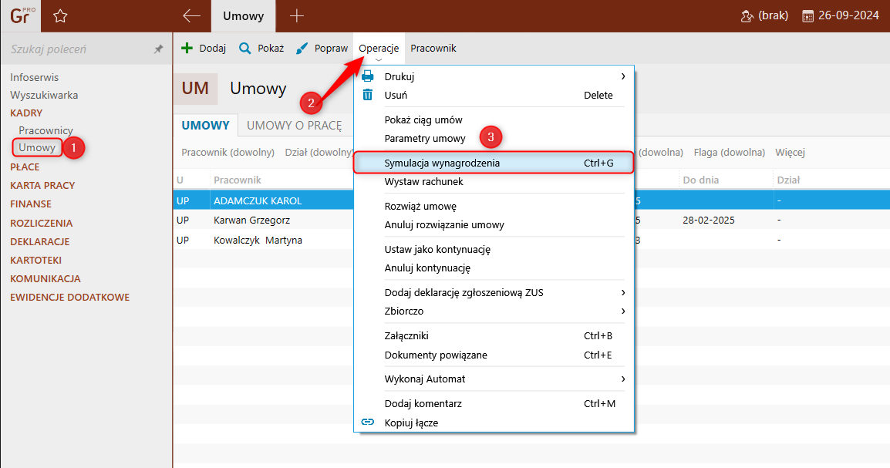Switch to the UMOWY tab
This screenshot has width=890, height=468.
point(205,126)
